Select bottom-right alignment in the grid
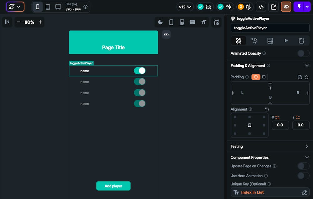313x199 pixels. coord(264,134)
